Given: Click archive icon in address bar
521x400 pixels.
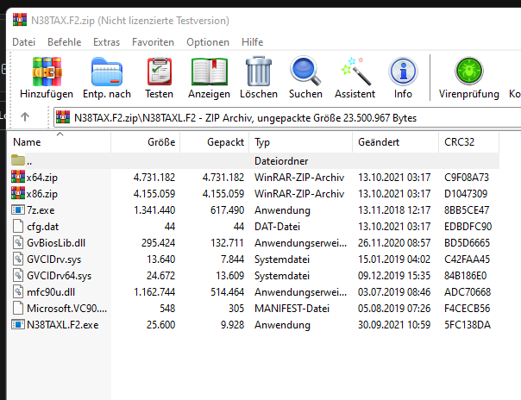Looking at the screenshot, I should [x=63, y=117].
